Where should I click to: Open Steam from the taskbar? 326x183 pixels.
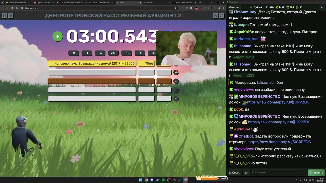click(157, 180)
